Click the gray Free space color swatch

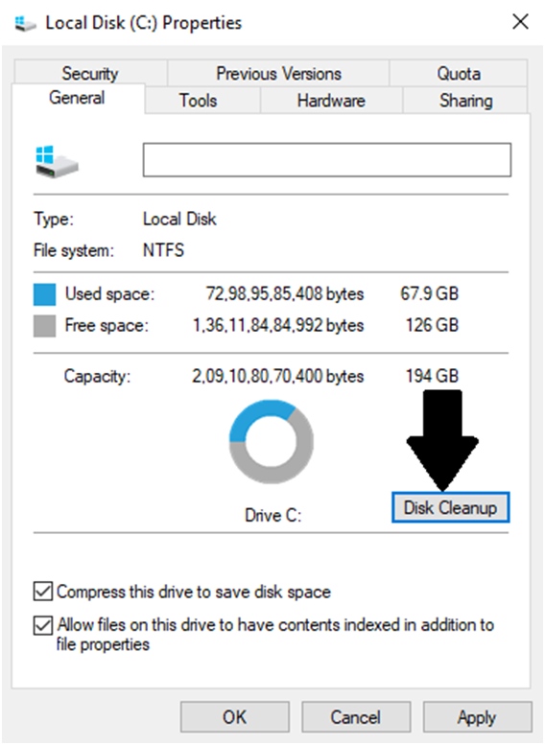(44, 326)
